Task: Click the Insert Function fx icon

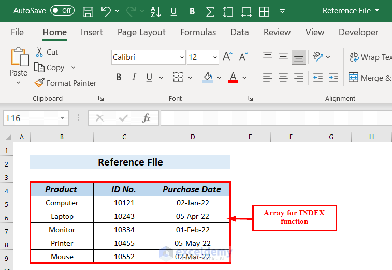Action: point(147,118)
